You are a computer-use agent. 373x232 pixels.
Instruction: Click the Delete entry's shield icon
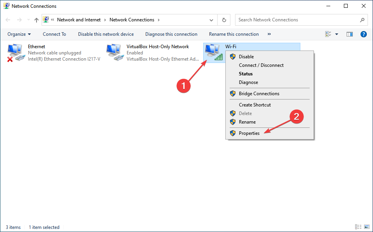click(233, 113)
